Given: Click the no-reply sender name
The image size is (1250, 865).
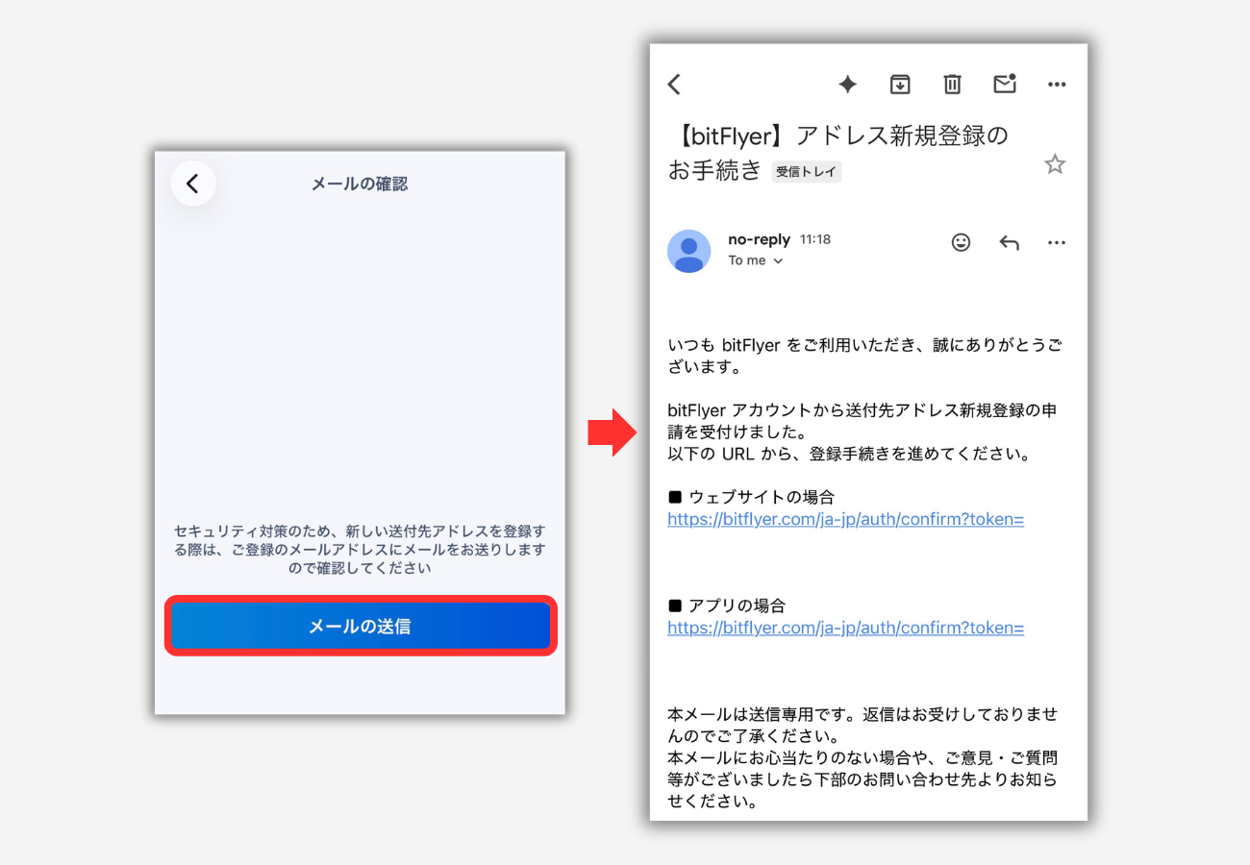Looking at the screenshot, I should [760, 239].
